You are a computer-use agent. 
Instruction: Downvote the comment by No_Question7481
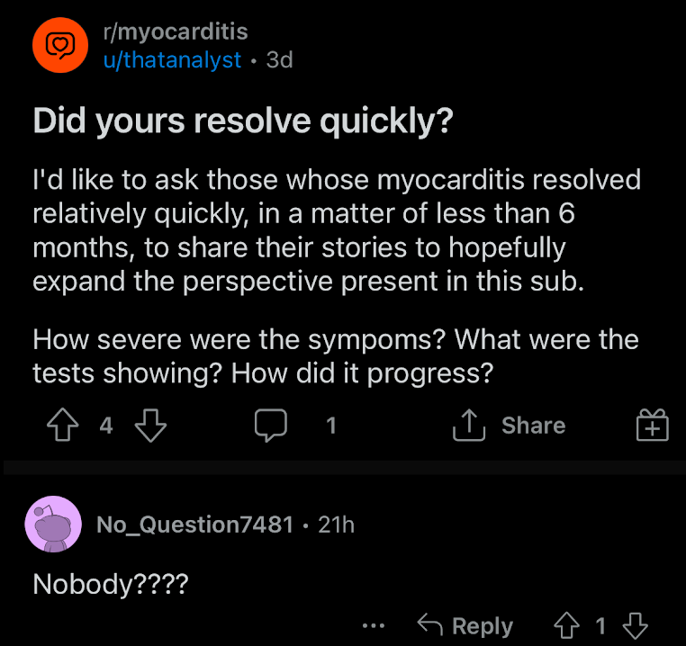coord(636,625)
